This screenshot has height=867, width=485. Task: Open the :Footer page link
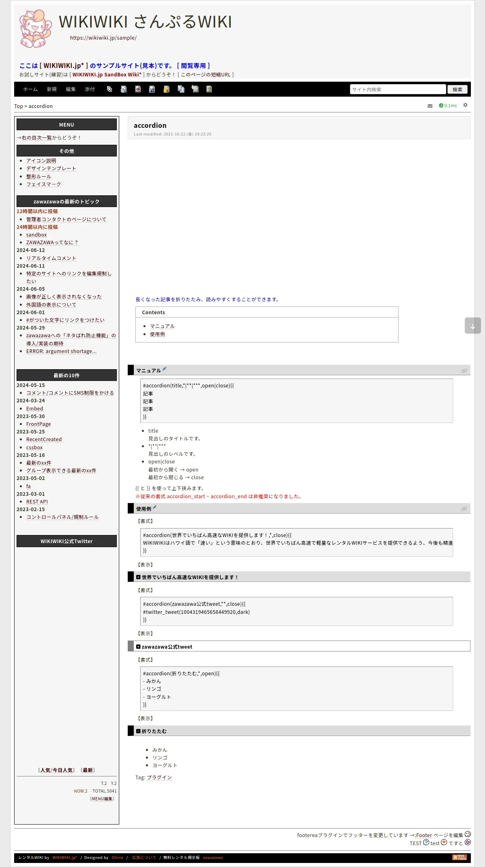(x=423, y=835)
